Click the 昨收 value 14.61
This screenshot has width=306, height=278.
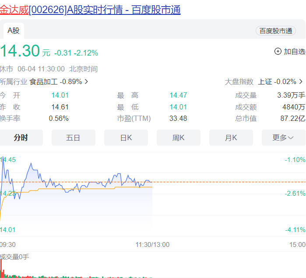[x=60, y=107]
